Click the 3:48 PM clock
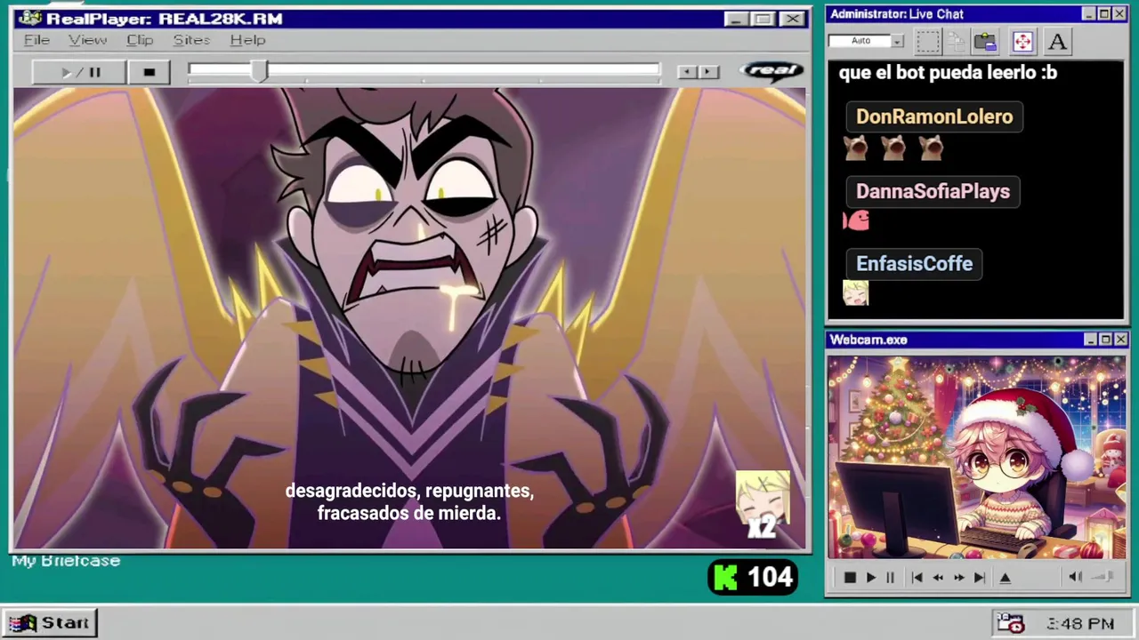The image size is (1139, 640). [1079, 624]
